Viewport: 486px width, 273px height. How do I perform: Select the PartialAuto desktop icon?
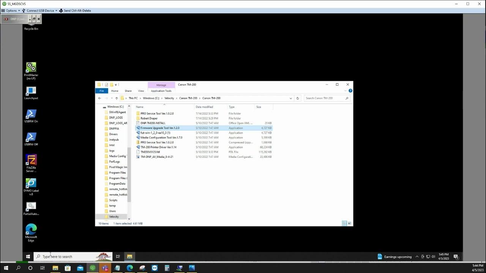tap(31, 209)
